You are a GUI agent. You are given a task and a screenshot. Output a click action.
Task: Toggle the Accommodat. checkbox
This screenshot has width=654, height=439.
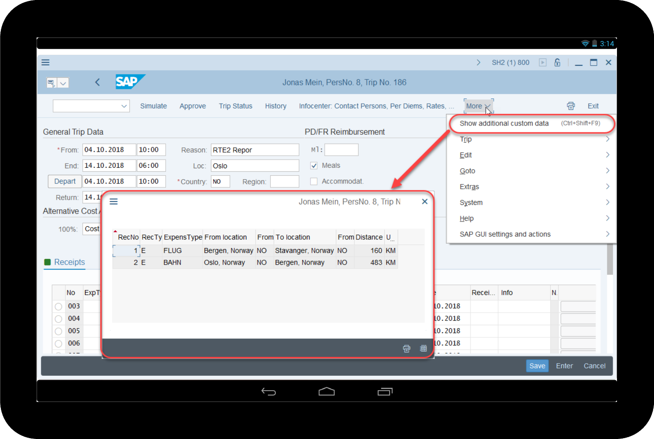click(x=314, y=181)
